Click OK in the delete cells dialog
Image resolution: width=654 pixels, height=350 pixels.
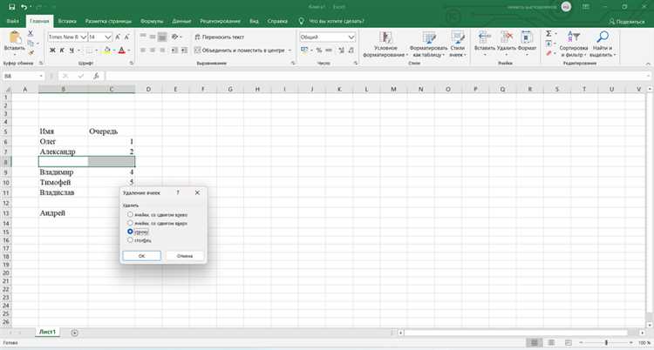pyautogui.click(x=142, y=256)
